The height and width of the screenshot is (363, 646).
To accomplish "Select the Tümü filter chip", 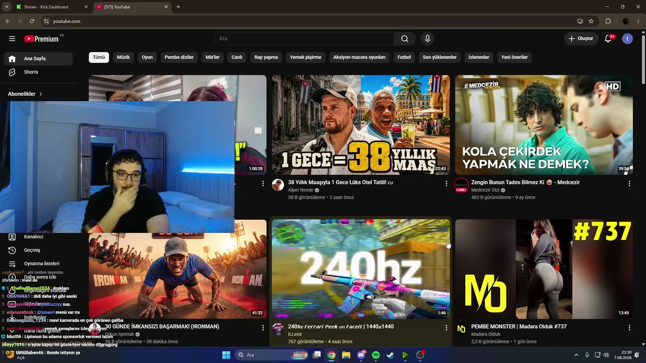I will [99, 57].
